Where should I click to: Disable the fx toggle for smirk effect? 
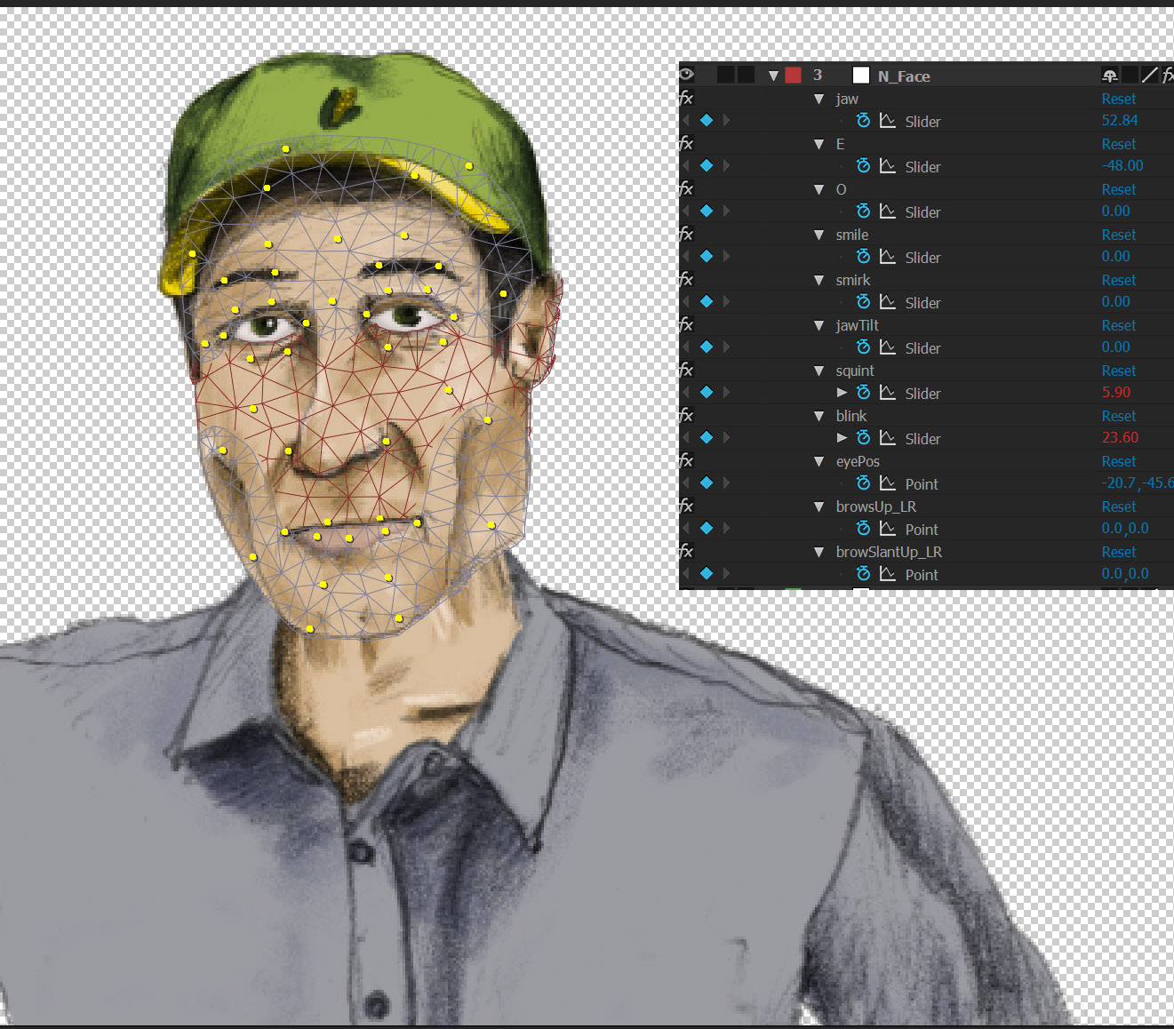pos(686,280)
